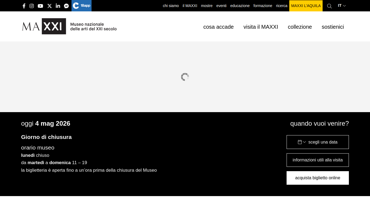Click 'informazioni utili alla visita' button
370x208 pixels.
coord(318,160)
